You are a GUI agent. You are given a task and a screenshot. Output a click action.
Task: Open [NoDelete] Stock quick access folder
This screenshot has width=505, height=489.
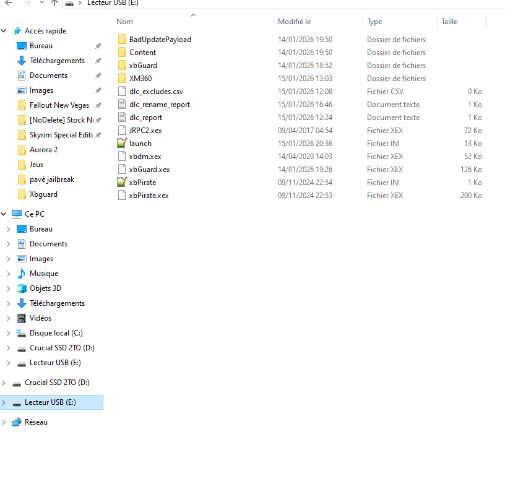pos(61,120)
